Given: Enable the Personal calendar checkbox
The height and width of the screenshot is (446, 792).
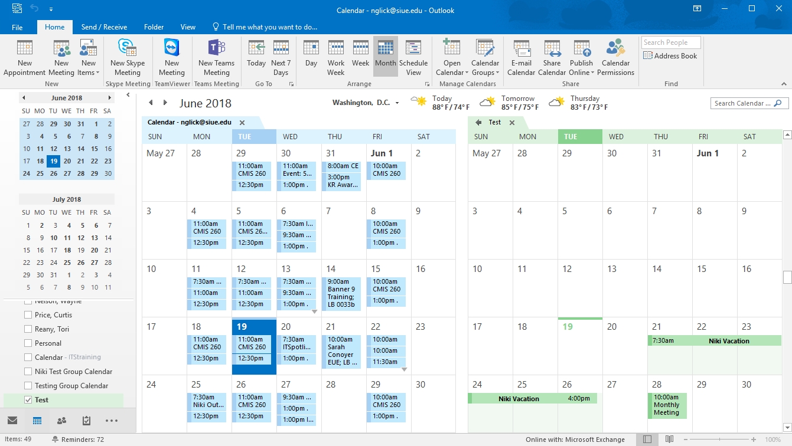Looking at the screenshot, I should coord(28,343).
